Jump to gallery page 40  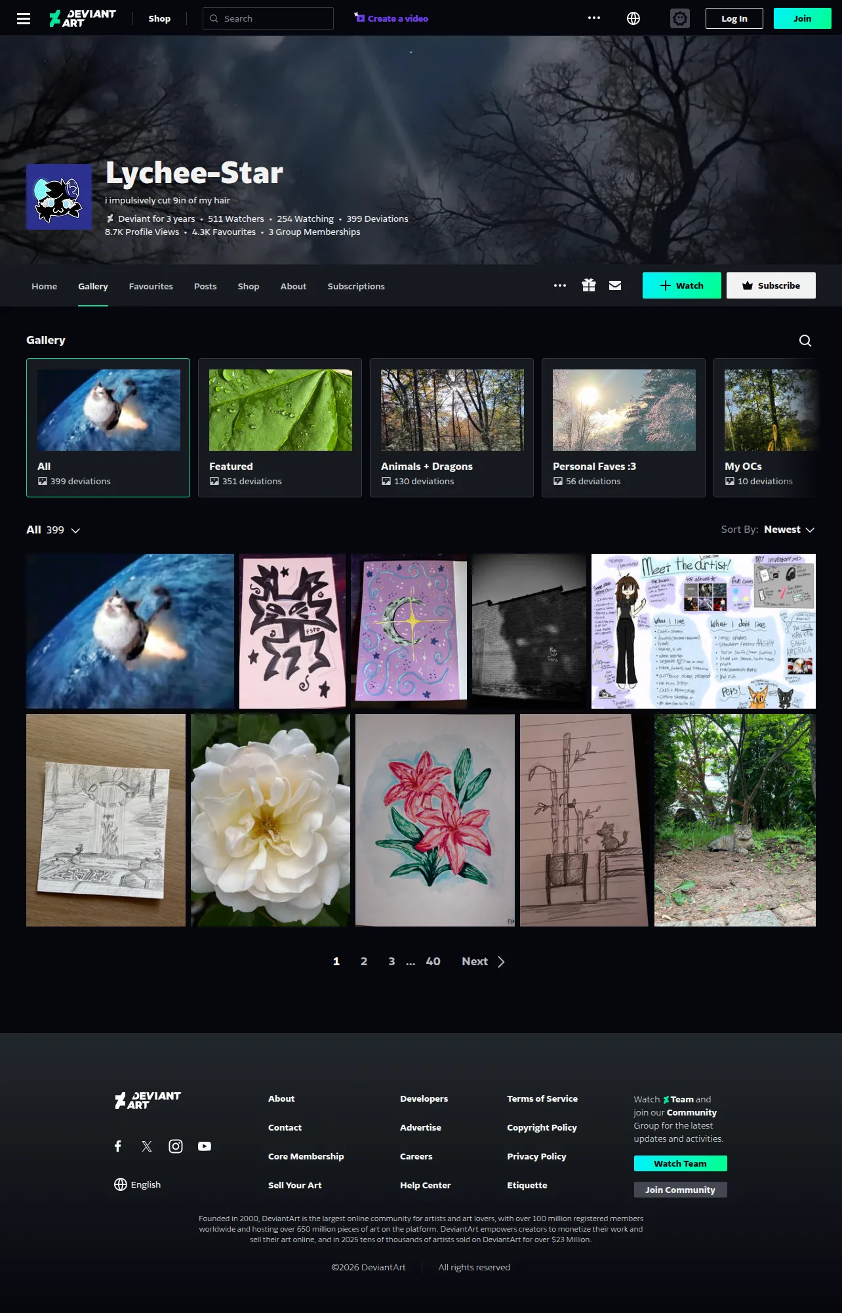point(433,962)
